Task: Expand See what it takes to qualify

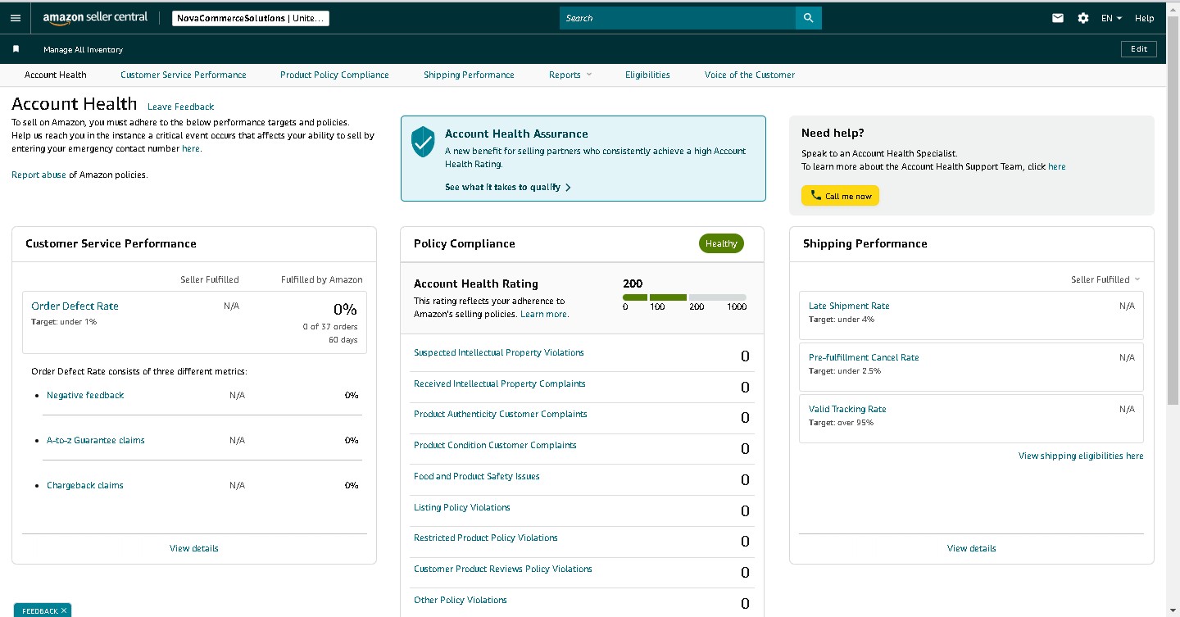Action: point(508,187)
